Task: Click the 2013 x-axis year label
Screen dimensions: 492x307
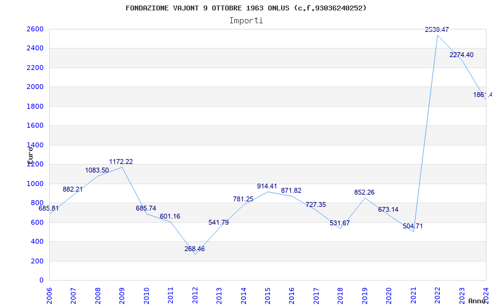Action: pyautogui.click(x=219, y=295)
